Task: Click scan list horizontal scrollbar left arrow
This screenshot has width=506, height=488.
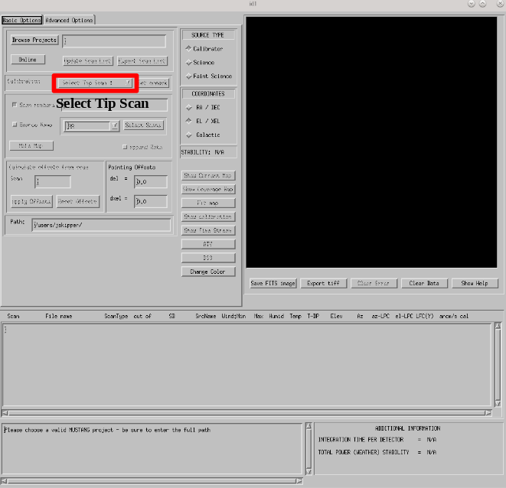Action: [x=5, y=412]
